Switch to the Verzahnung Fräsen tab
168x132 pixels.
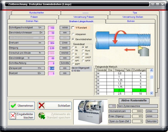point(84,17)
